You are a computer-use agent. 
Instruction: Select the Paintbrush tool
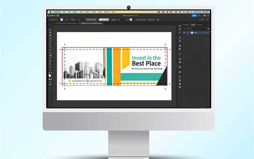pos(50,41)
